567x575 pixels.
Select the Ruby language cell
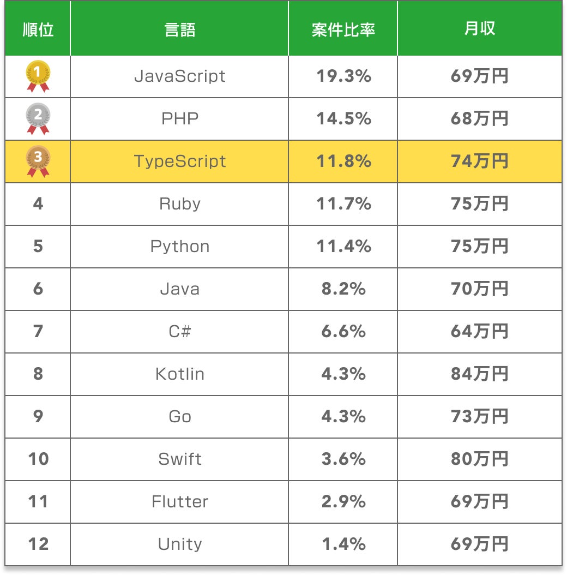coord(179,204)
